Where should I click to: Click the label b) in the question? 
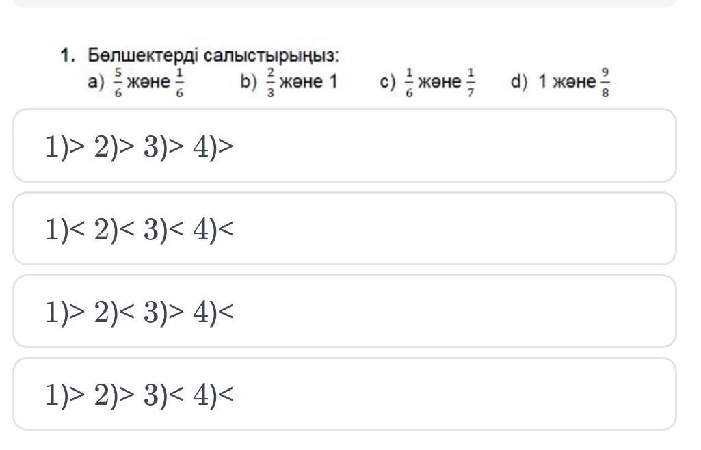coord(248,82)
